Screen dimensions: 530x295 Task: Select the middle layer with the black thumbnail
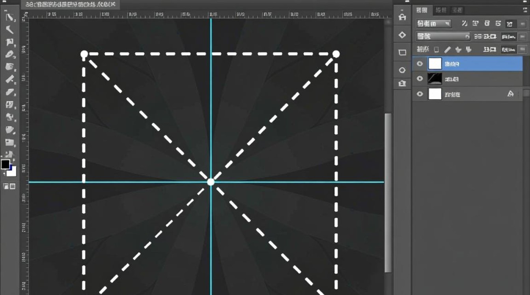(473, 79)
